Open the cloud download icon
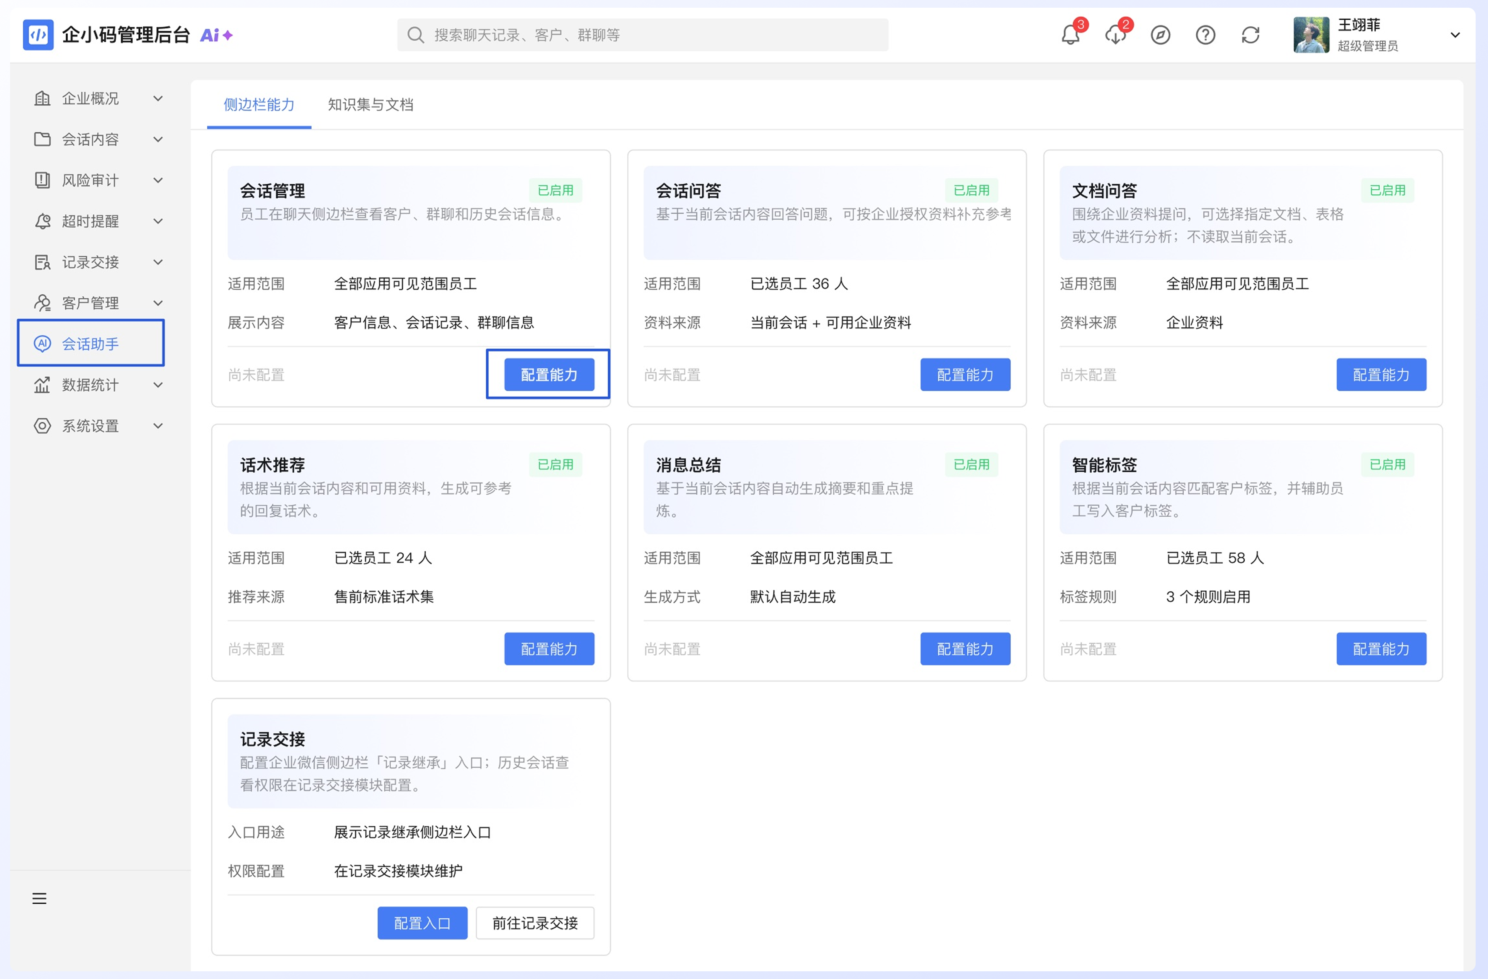This screenshot has width=1488, height=979. click(1115, 35)
